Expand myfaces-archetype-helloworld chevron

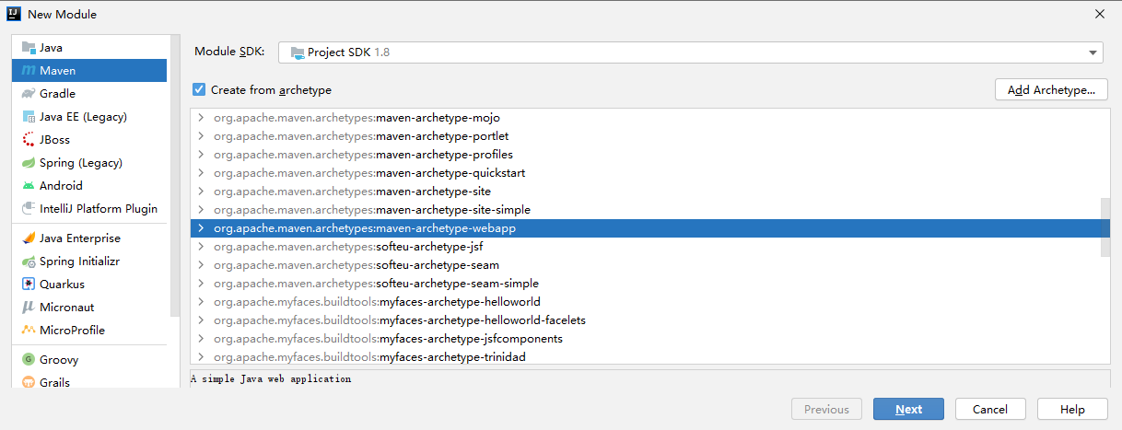(x=201, y=302)
